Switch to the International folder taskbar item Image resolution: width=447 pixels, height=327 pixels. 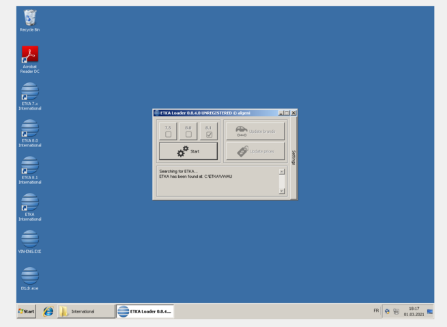click(x=86, y=311)
